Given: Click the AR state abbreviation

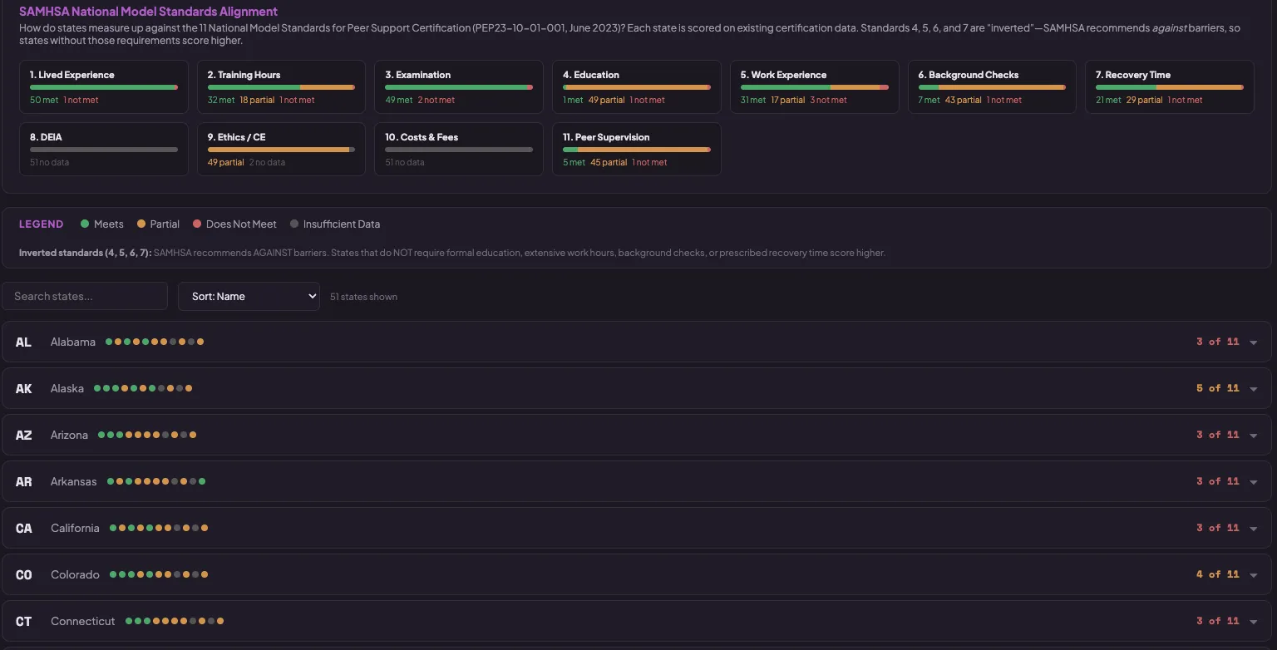Looking at the screenshot, I should click(x=23, y=481).
